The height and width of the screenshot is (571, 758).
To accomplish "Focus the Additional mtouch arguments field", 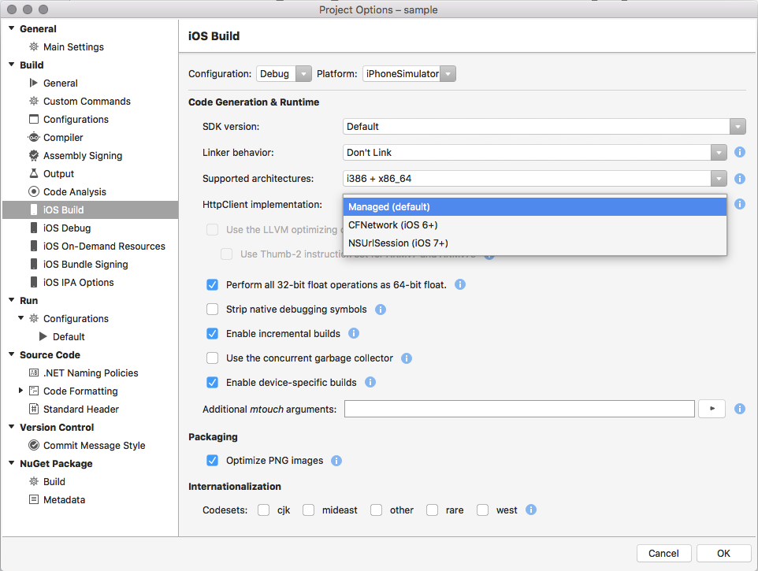I will [519, 409].
